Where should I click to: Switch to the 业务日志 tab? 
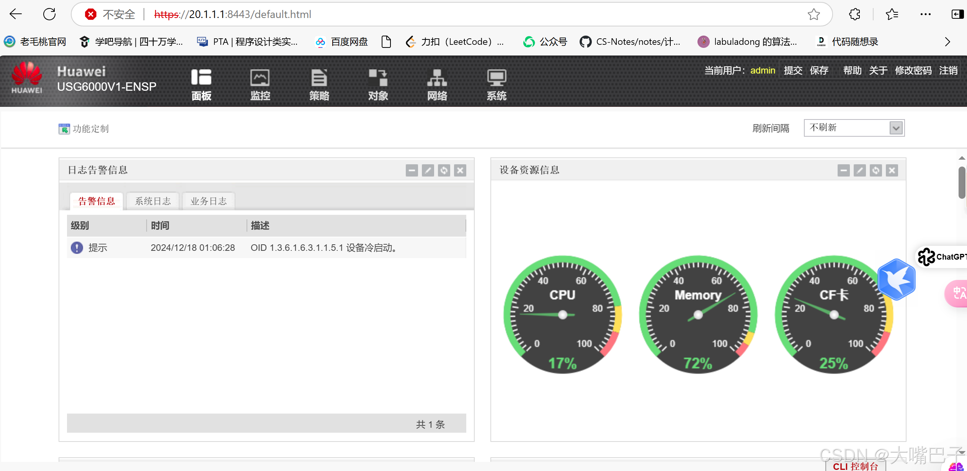(208, 201)
